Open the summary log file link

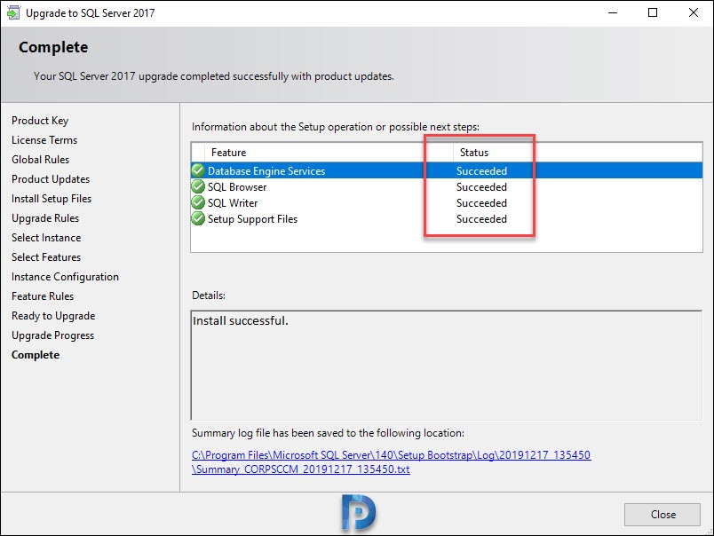[x=391, y=461]
